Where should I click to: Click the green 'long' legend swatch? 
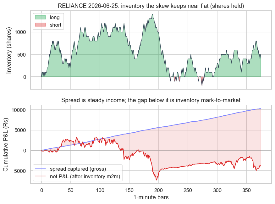(x=40, y=17)
